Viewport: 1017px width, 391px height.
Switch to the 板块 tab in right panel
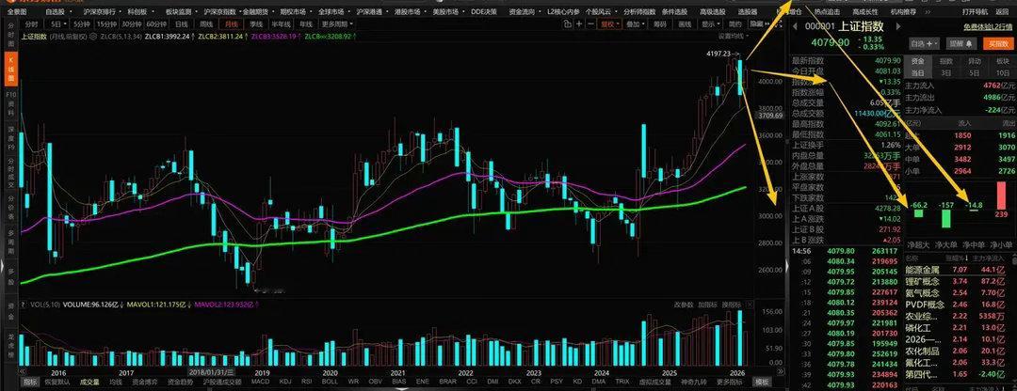click(1002, 61)
